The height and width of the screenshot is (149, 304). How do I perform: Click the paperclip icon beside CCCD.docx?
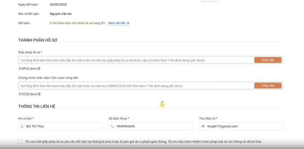[20, 94]
